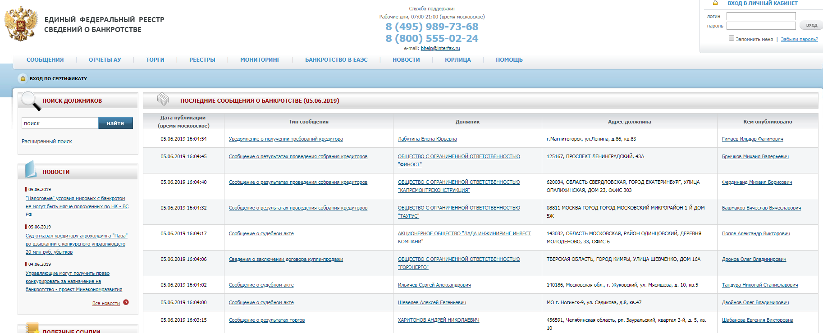Click the blue book Новости icon
823x333 pixels.
click(31, 170)
